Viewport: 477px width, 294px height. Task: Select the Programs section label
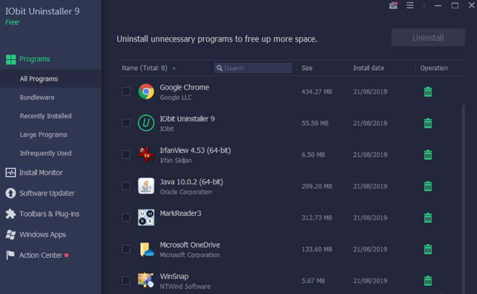pos(35,59)
